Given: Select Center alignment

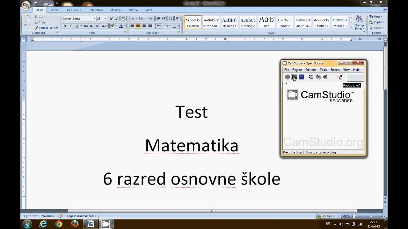Looking at the screenshot, I should click(138, 26).
